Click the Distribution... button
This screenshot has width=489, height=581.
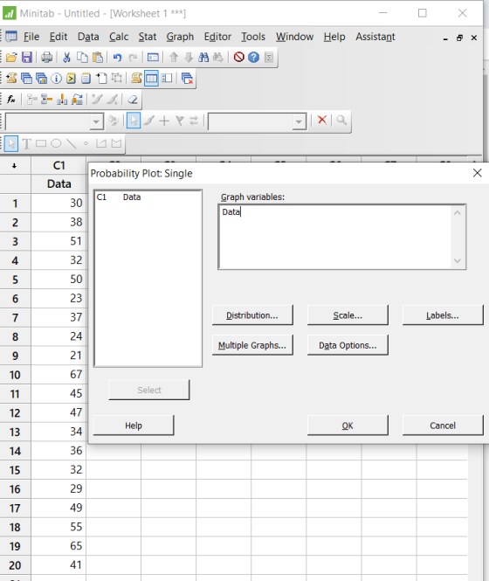point(252,315)
